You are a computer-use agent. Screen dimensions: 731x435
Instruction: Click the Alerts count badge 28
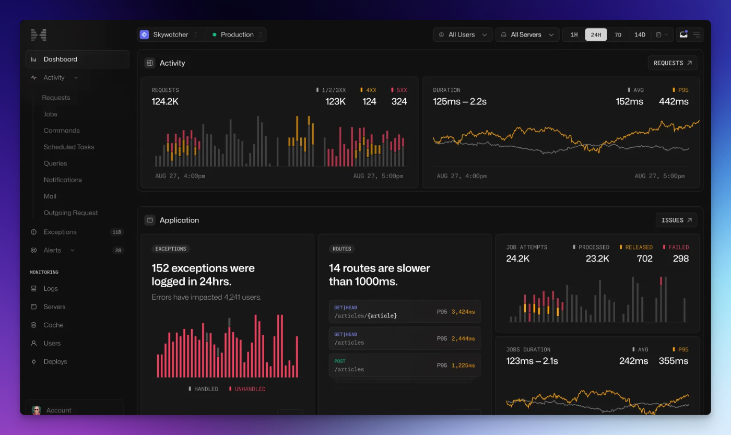coord(118,250)
